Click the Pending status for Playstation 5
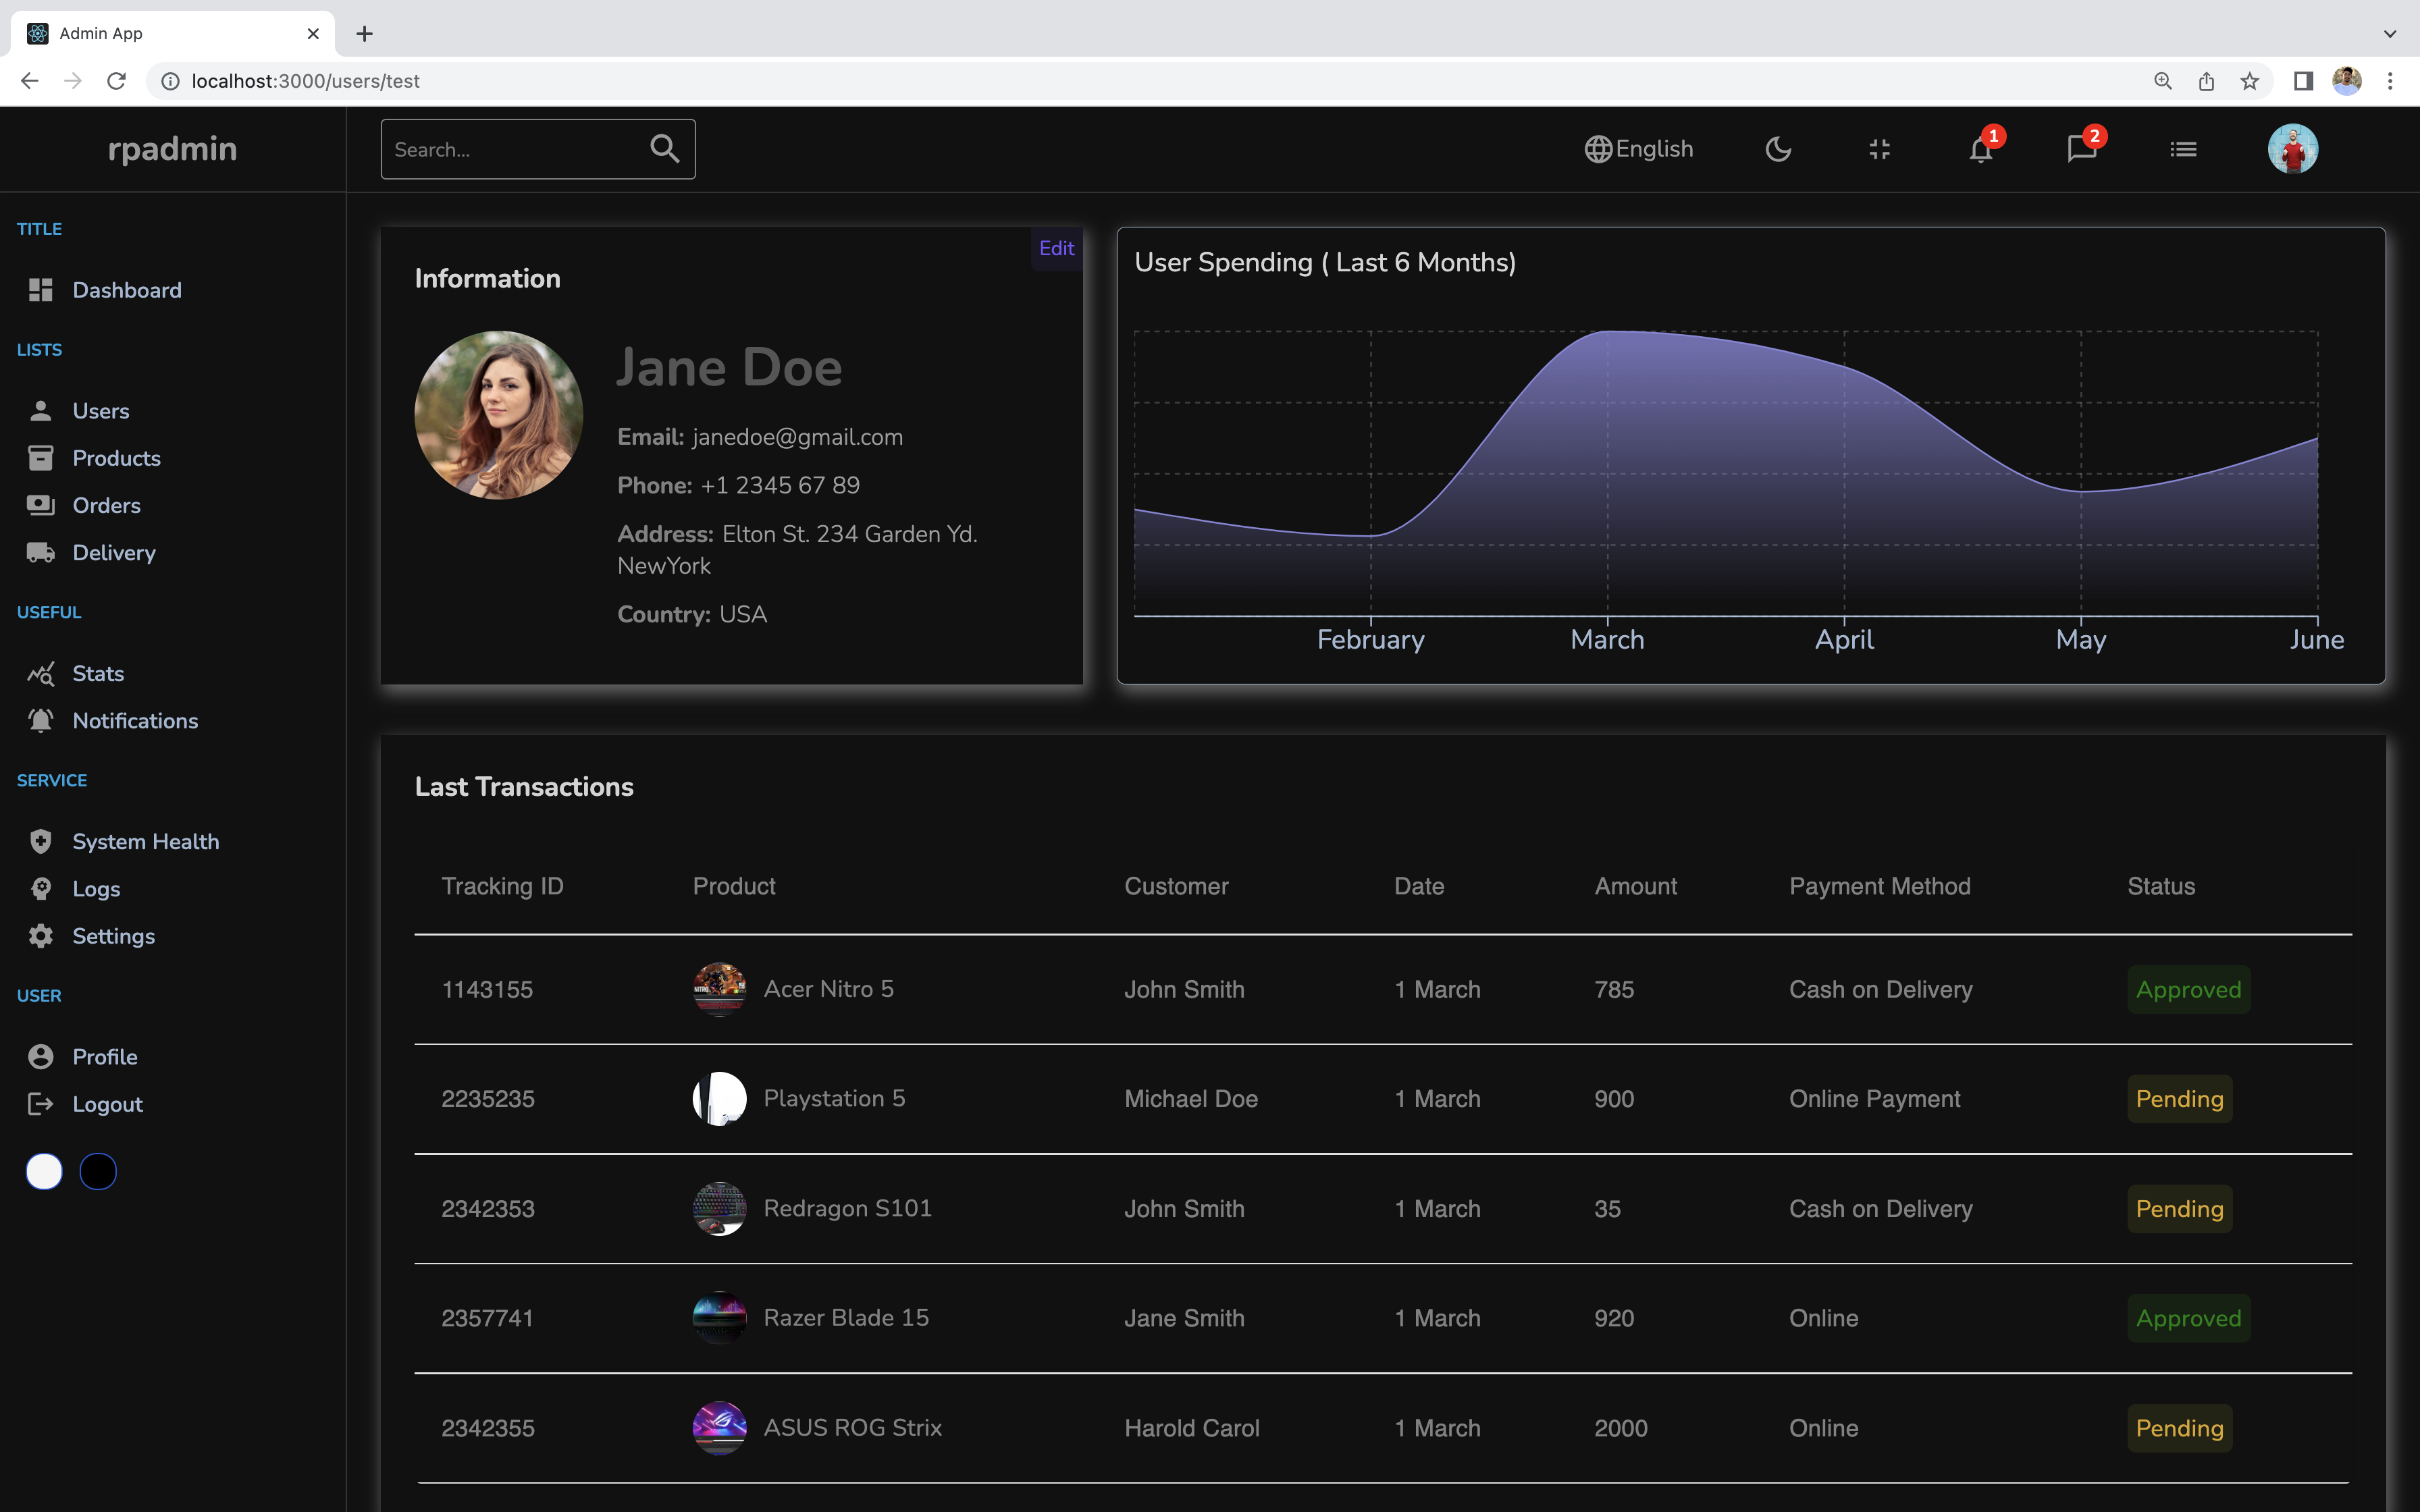The height and width of the screenshot is (1512, 2420). point(2179,1099)
